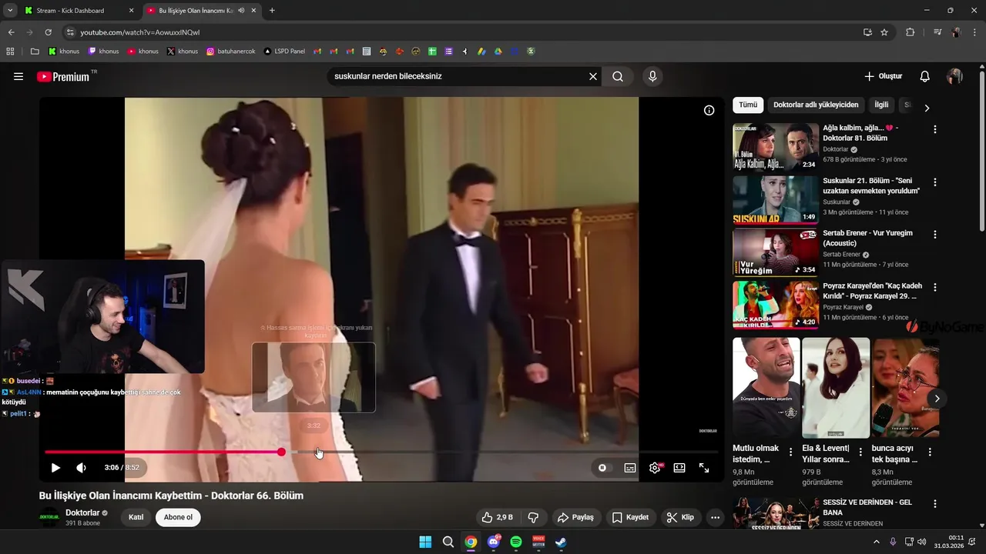Subscribe with Abone ol button
986x554 pixels.
[178, 517]
